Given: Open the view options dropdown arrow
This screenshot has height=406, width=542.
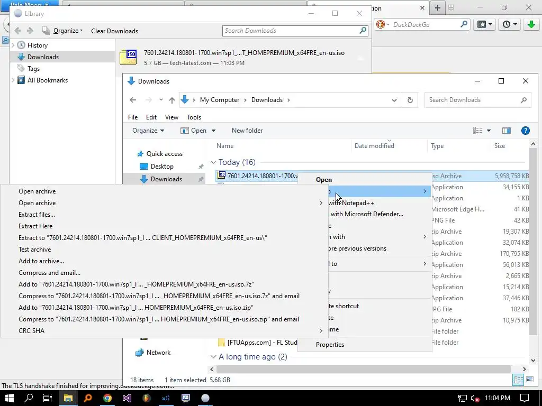Looking at the screenshot, I should (489, 131).
